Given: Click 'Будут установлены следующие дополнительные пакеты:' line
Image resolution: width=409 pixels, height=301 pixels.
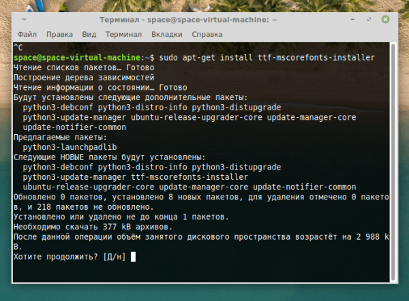Looking at the screenshot, I should [x=130, y=97].
